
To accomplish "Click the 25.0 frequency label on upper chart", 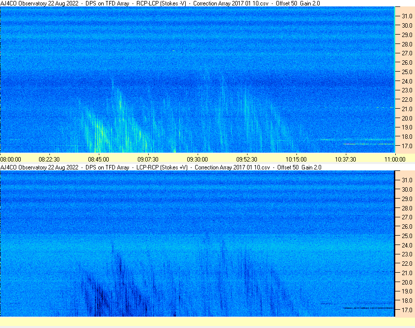I will (x=407, y=72).
